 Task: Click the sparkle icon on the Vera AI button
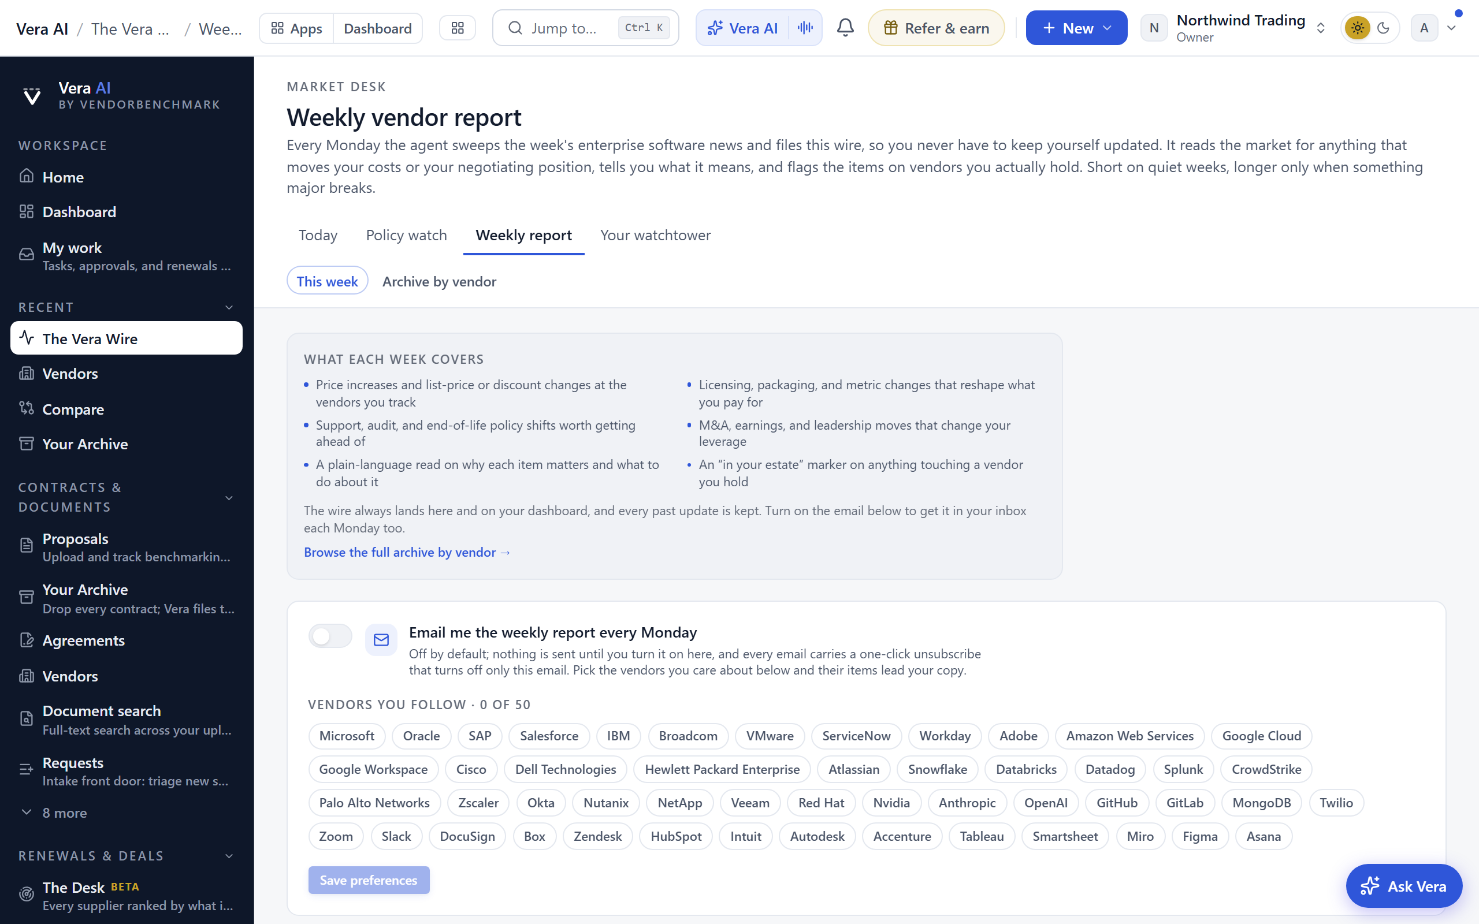click(x=715, y=28)
